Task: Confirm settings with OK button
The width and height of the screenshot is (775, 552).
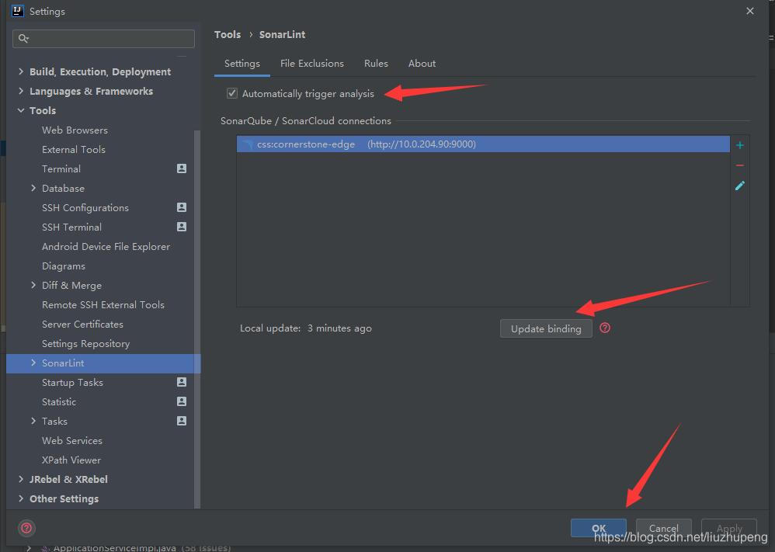Action: (x=599, y=528)
